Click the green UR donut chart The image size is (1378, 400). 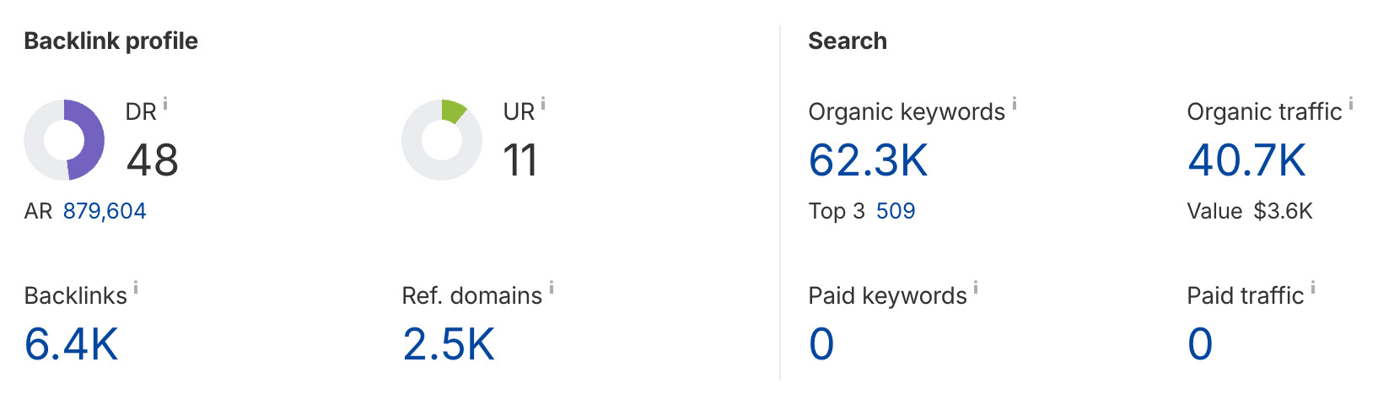(442, 140)
